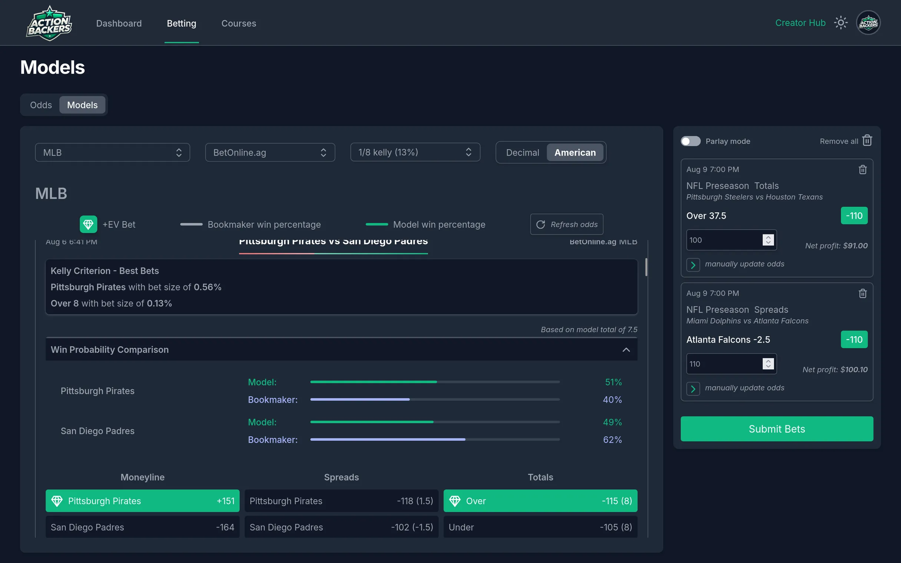Open the MLB league dropdown

(112, 152)
